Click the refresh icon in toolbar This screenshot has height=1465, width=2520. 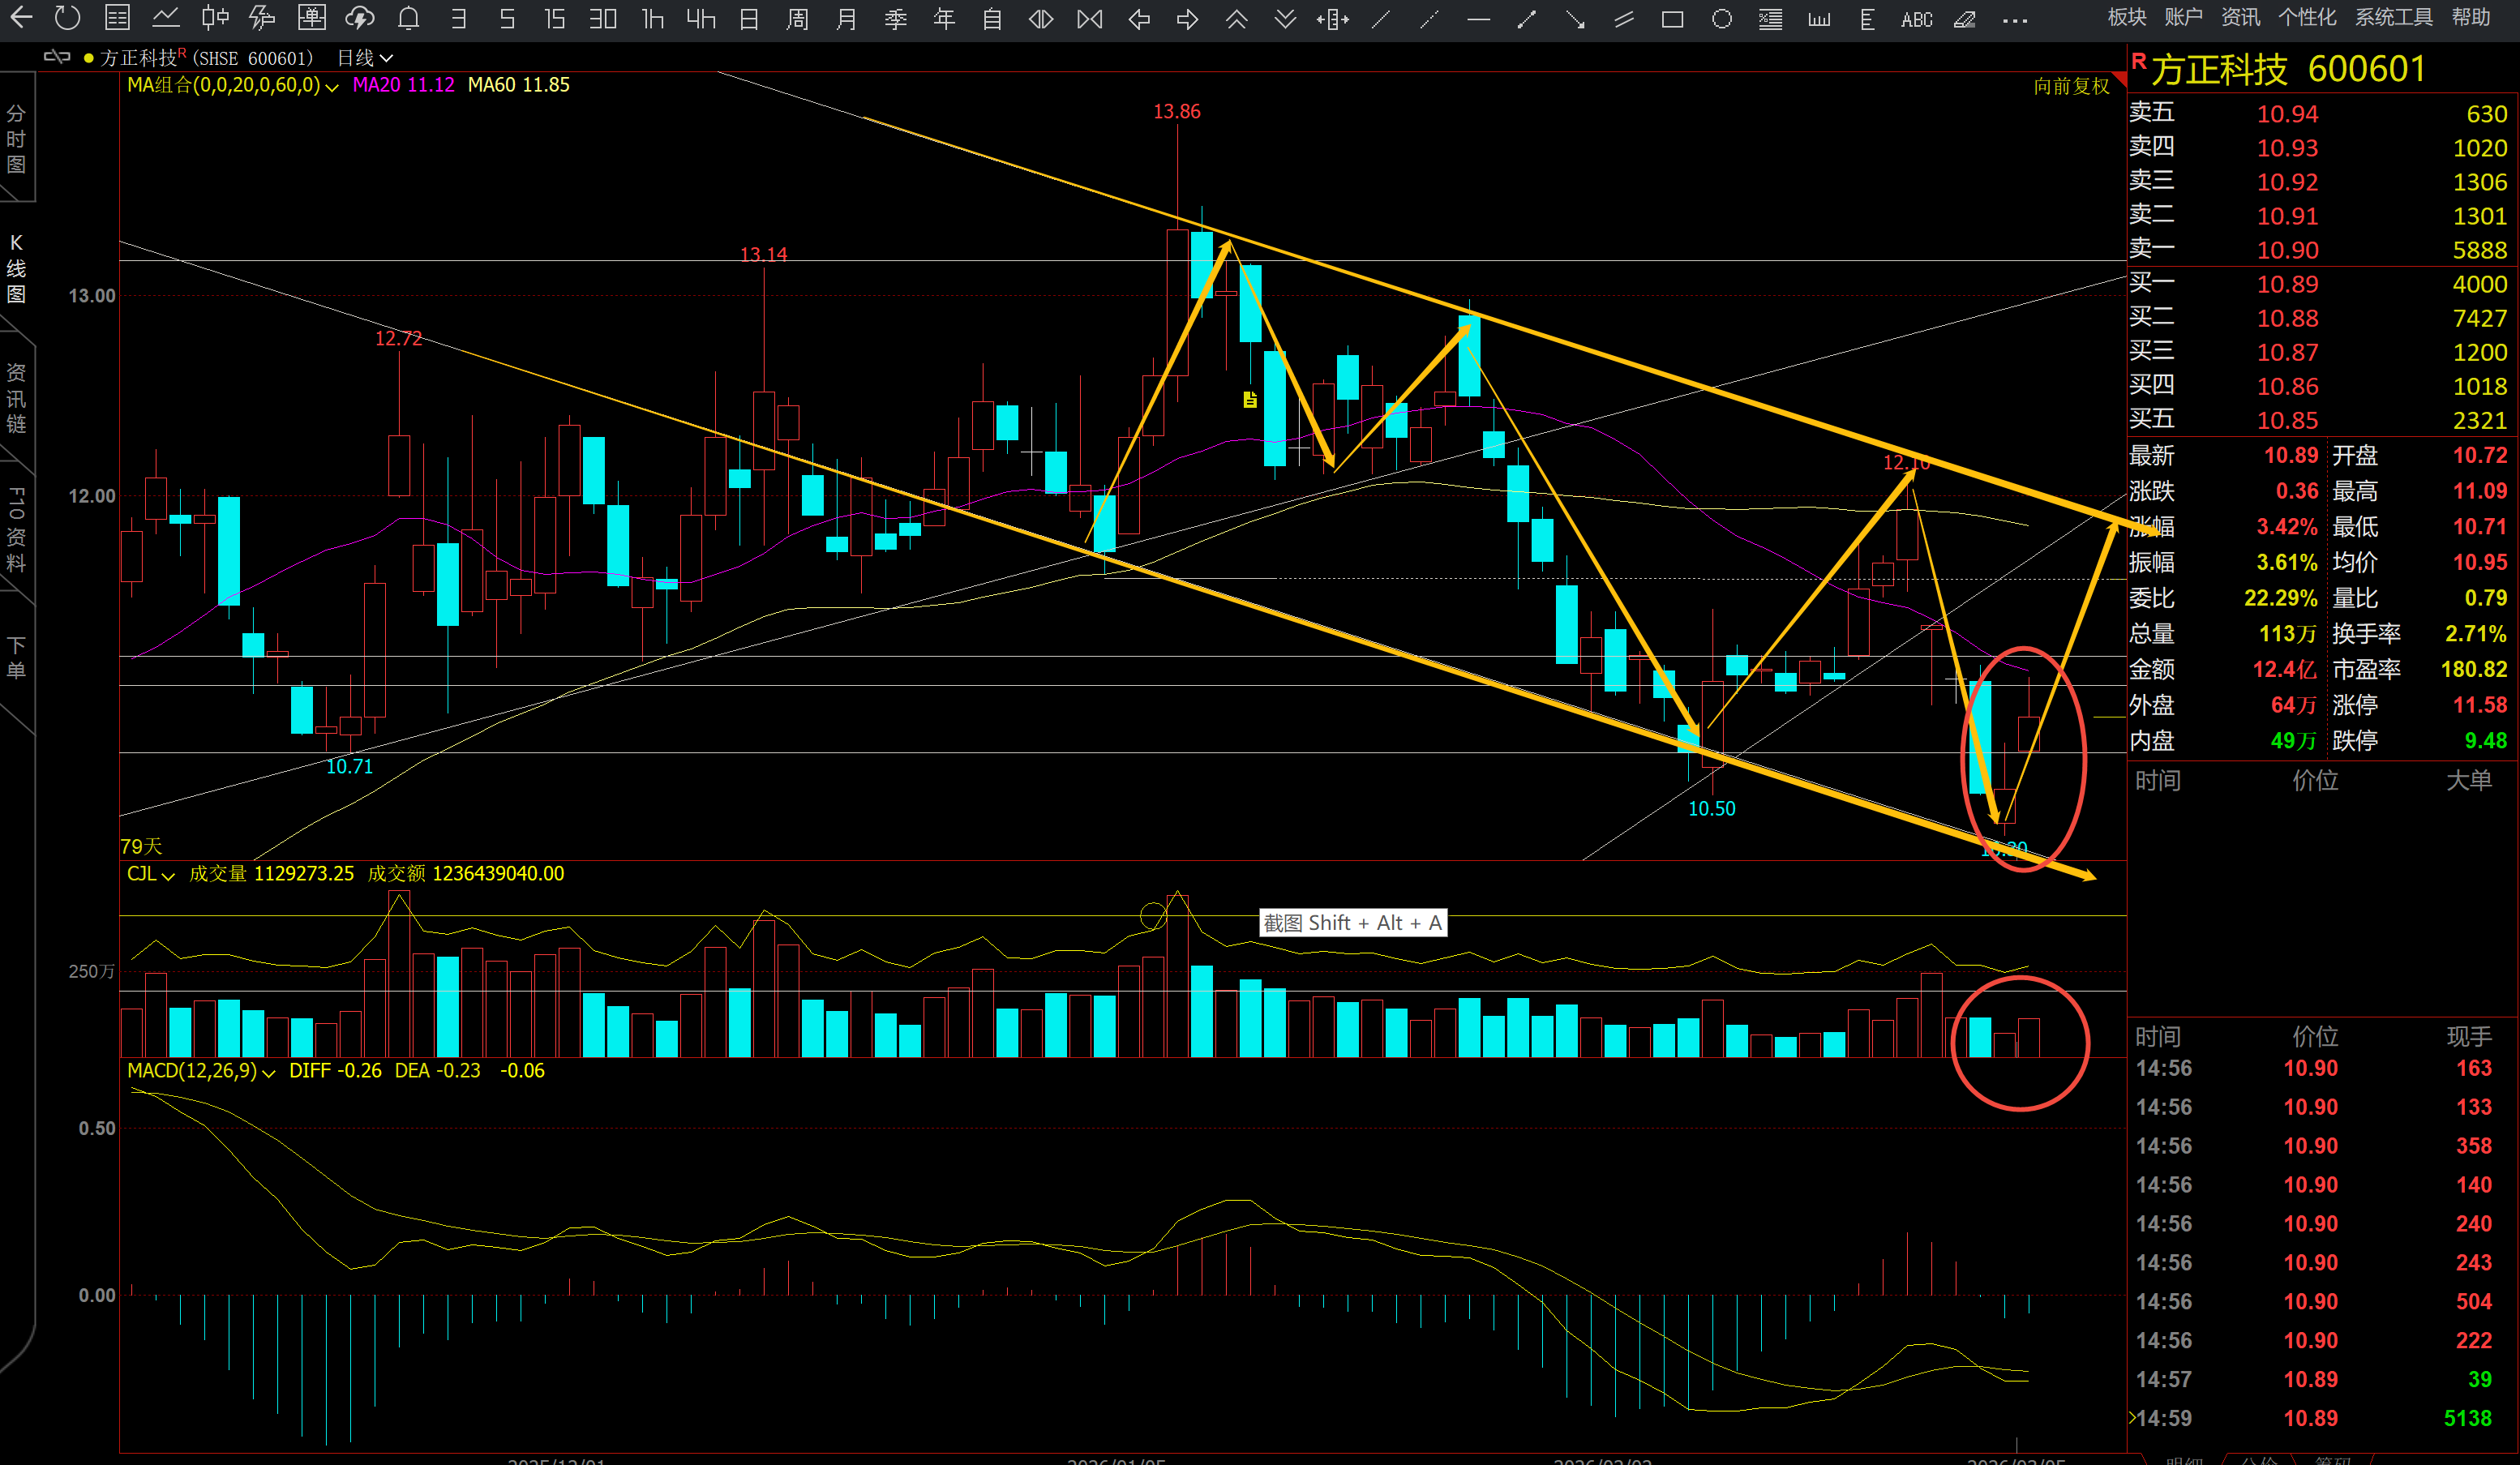[x=67, y=18]
